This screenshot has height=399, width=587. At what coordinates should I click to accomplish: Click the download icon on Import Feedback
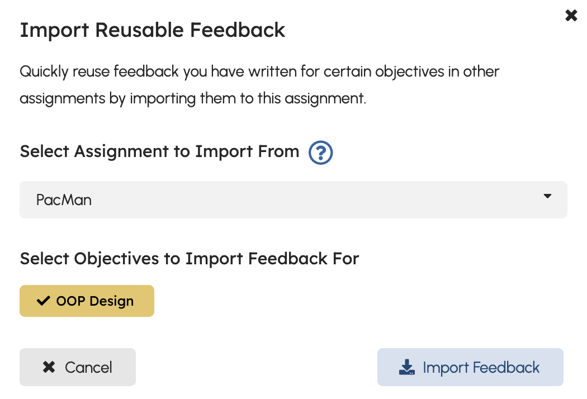coord(406,367)
